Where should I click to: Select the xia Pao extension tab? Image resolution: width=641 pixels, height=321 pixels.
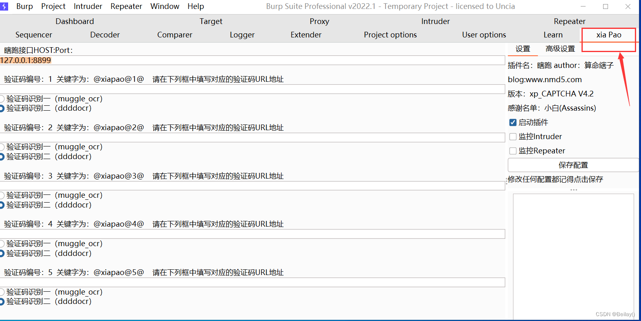[609, 35]
